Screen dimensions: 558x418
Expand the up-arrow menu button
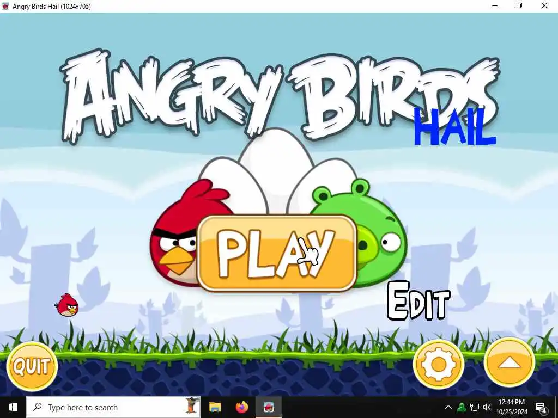pos(510,362)
